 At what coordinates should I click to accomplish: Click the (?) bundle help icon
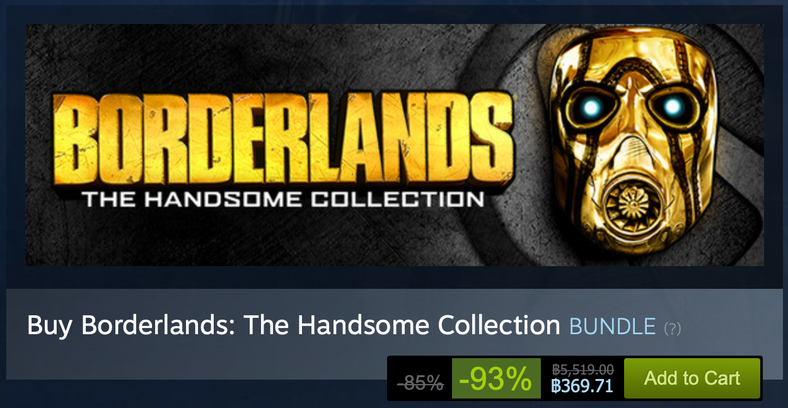672,328
